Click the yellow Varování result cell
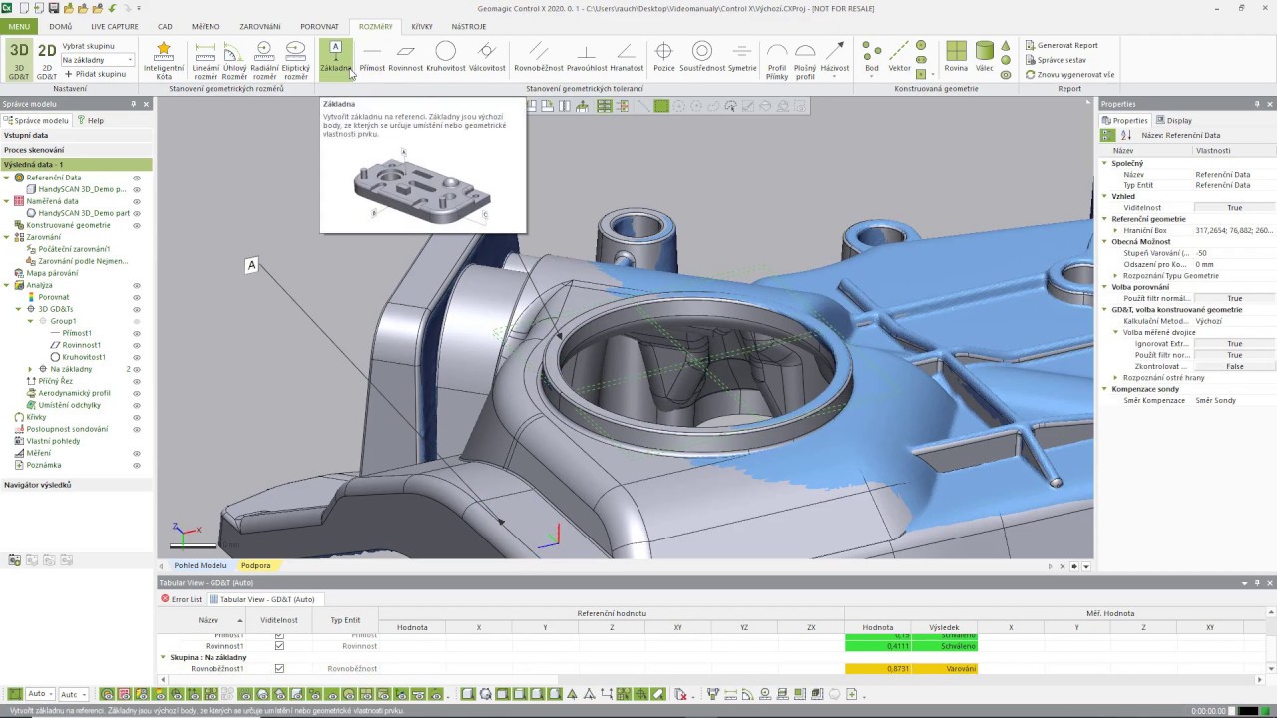The width and height of the screenshot is (1277, 718). (944, 669)
